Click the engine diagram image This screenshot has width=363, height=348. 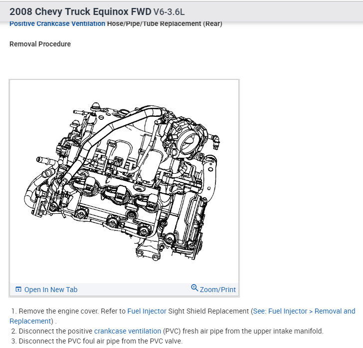[x=124, y=181]
